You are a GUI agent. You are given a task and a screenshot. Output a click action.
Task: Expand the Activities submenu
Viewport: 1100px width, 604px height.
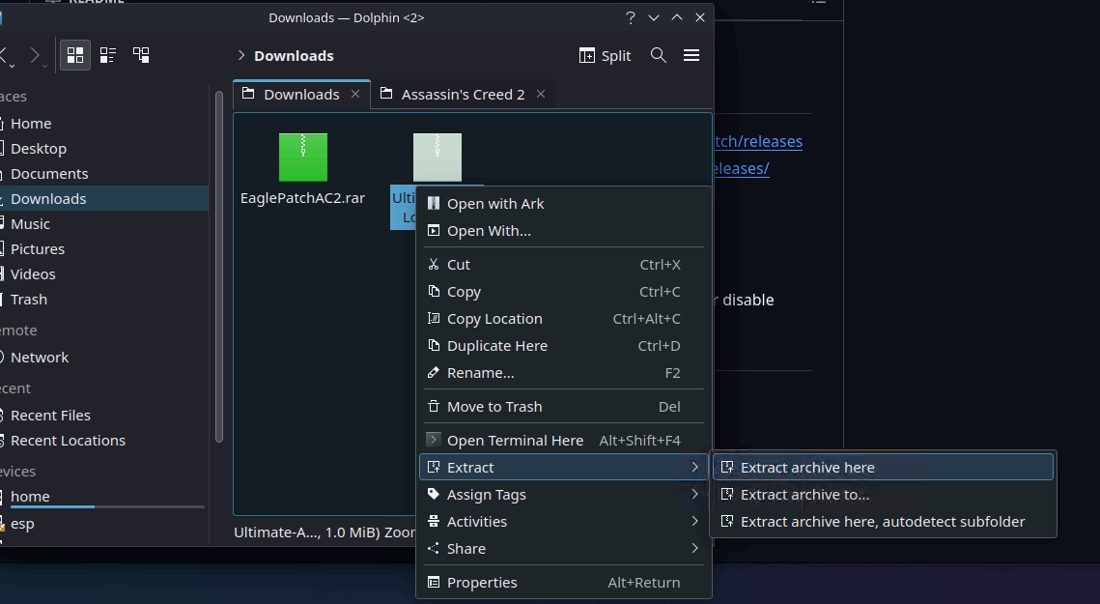[563, 522]
